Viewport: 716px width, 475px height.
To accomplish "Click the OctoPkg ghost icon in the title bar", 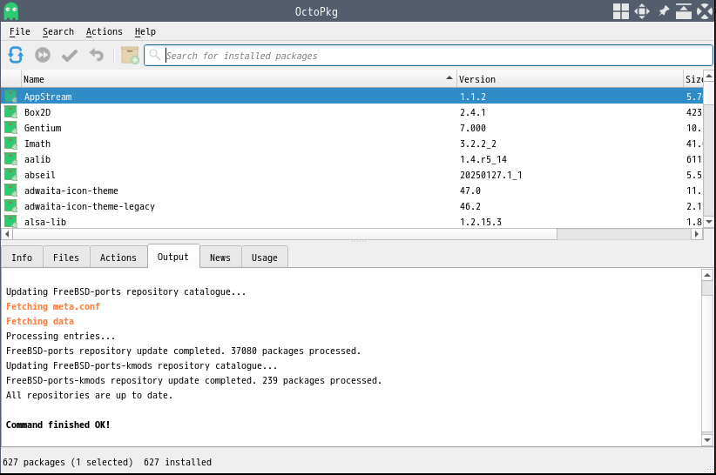I will 11,11.
